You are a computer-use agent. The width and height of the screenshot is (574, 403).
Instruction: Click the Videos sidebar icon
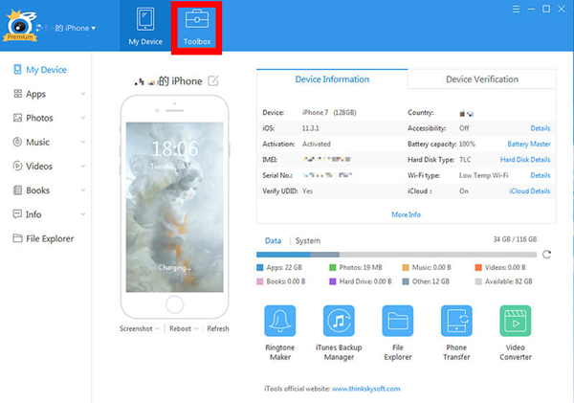[x=17, y=166]
